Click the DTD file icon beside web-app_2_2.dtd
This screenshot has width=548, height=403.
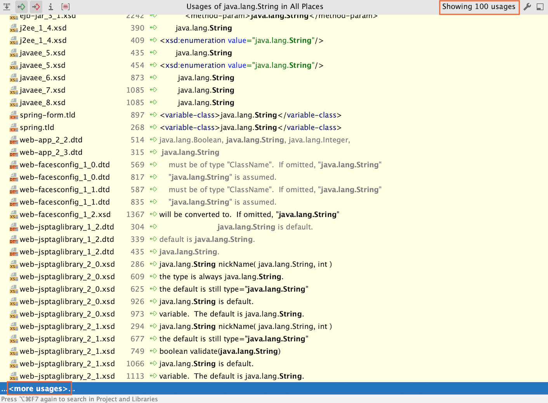pyautogui.click(x=14, y=140)
